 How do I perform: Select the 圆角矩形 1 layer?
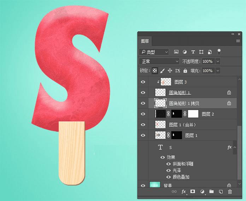(192, 93)
